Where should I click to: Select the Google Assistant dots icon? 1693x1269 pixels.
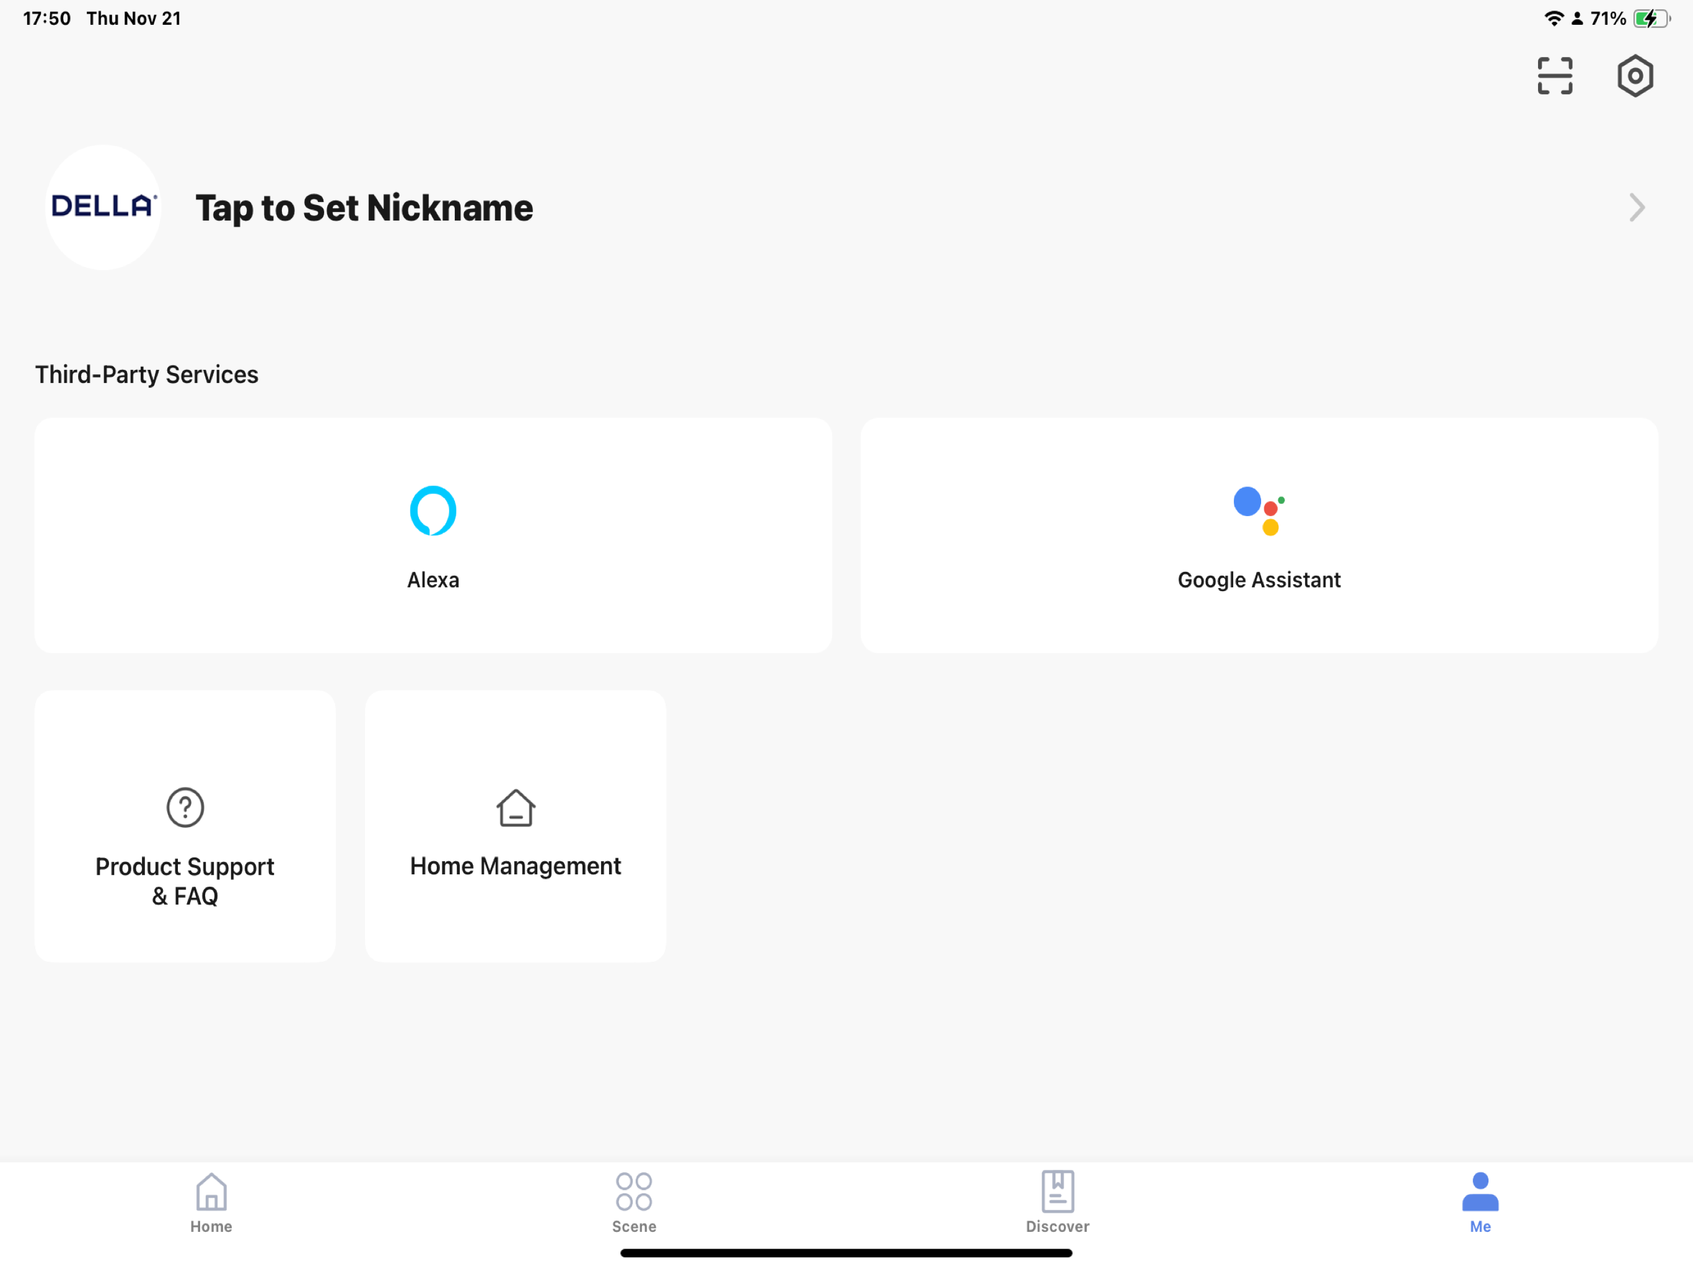[x=1259, y=511]
